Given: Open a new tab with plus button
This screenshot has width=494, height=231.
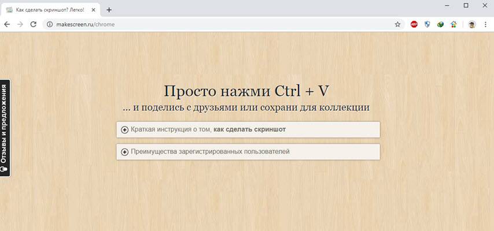Looking at the screenshot, I should click(x=109, y=10).
